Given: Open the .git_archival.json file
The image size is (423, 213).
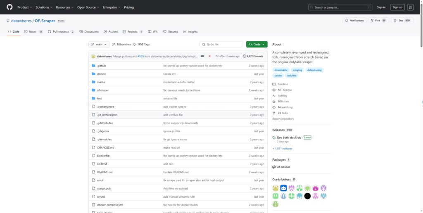Looking at the screenshot, I should click(107, 115).
